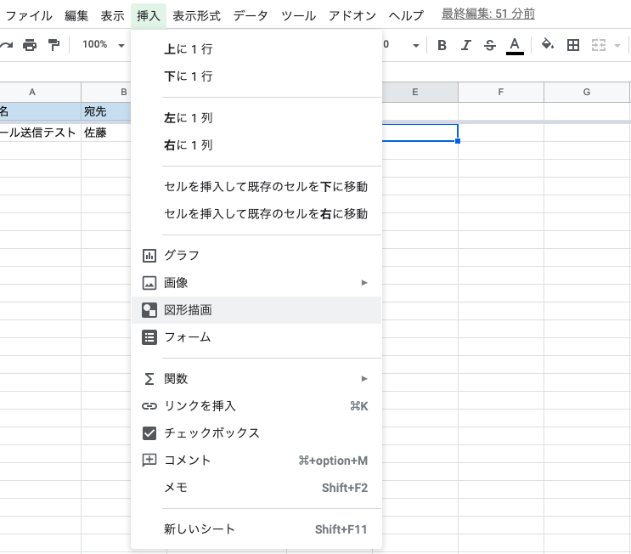Click the sigma icon next to 関数
This screenshot has height=554, width=631.
tap(149, 379)
